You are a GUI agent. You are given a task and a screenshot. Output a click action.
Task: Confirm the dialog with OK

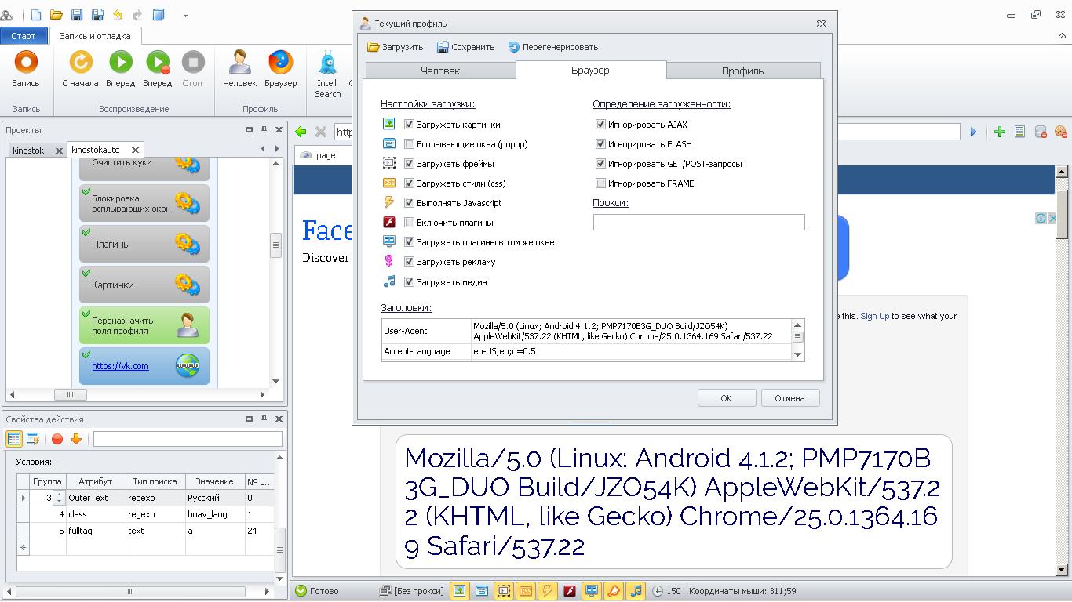tap(727, 398)
